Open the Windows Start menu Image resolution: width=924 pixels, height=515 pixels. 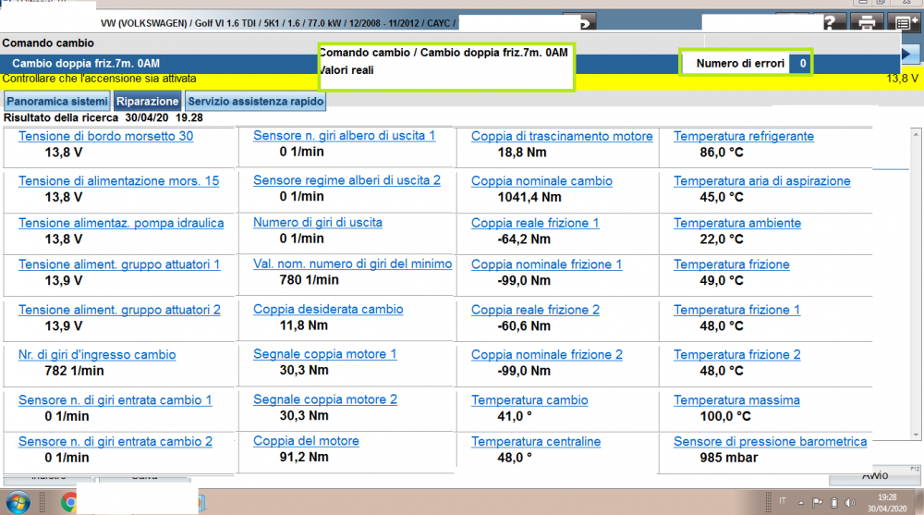click(18, 502)
